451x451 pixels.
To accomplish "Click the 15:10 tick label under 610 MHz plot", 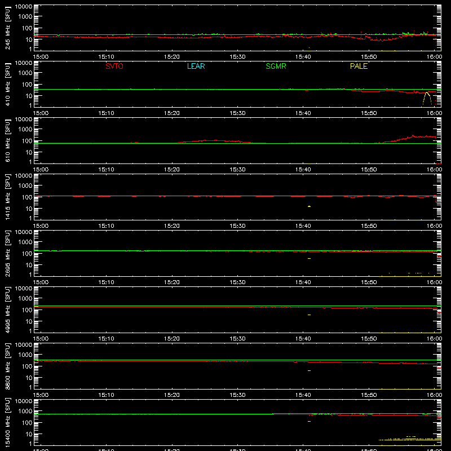I will click(x=106, y=170).
